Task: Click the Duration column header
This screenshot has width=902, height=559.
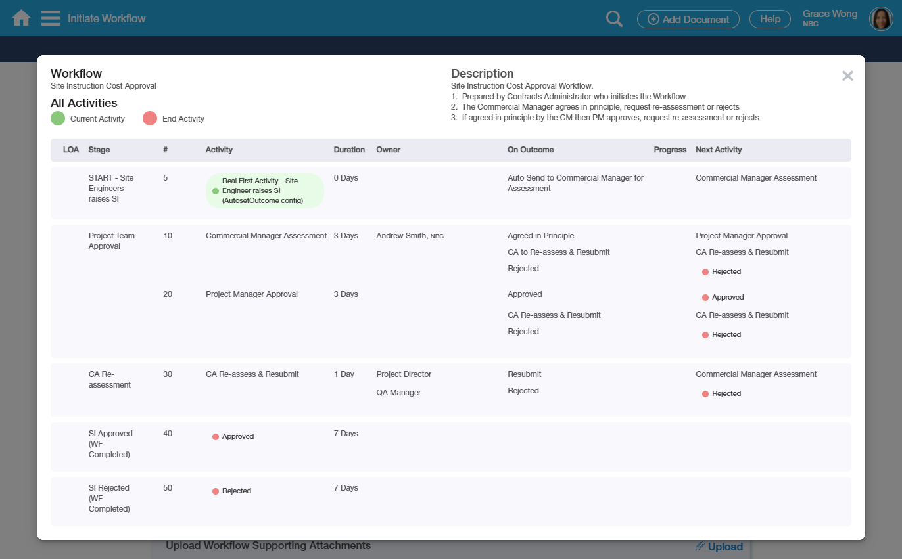Action: [x=349, y=150]
